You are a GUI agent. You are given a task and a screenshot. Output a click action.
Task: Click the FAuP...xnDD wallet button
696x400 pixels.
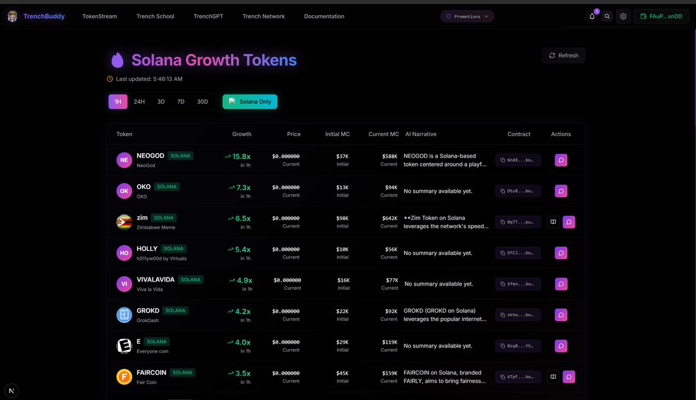tap(661, 16)
